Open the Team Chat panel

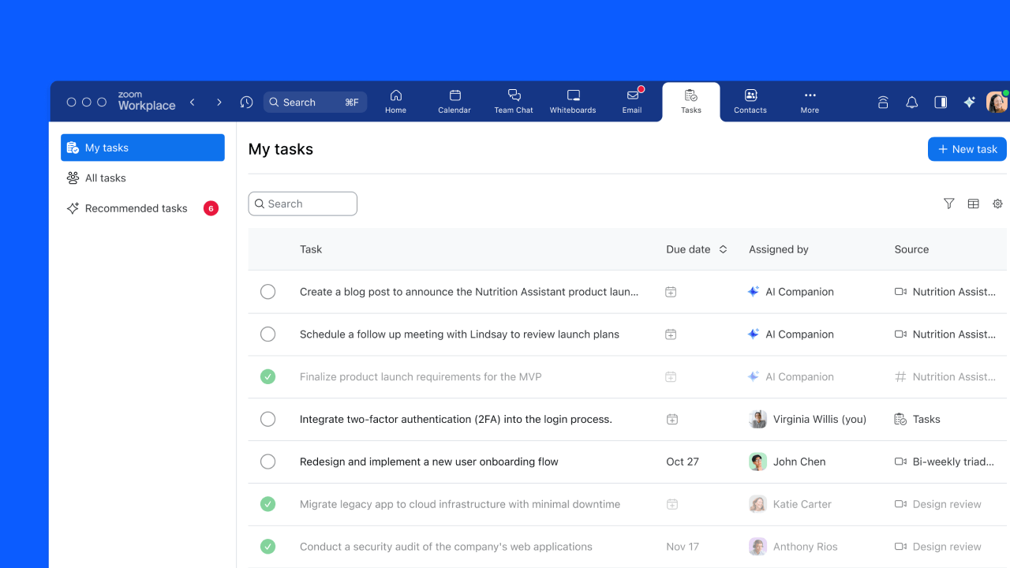point(513,101)
